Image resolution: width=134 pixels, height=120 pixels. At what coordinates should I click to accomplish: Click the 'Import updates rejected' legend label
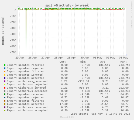tap(26, 68)
